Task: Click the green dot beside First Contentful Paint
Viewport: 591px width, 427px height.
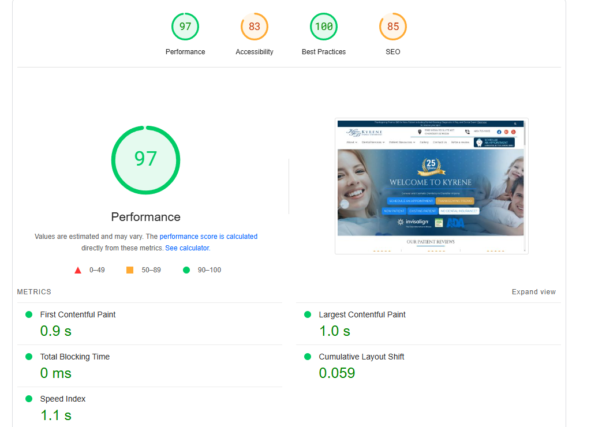Action: 29,314
